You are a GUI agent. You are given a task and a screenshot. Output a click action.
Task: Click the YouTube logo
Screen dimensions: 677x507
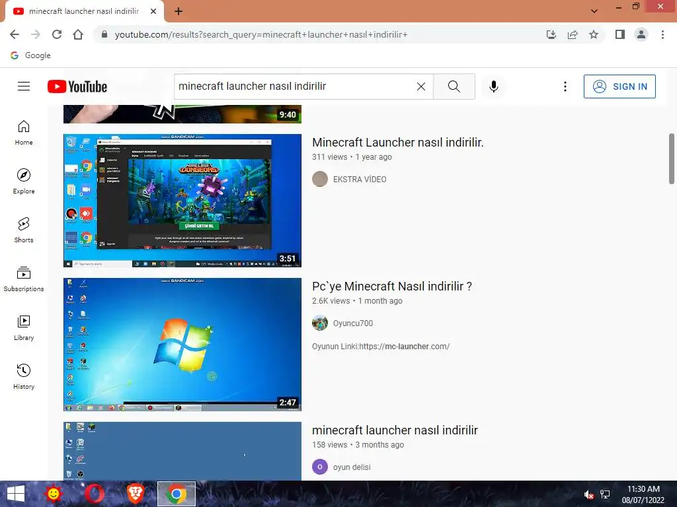(77, 86)
